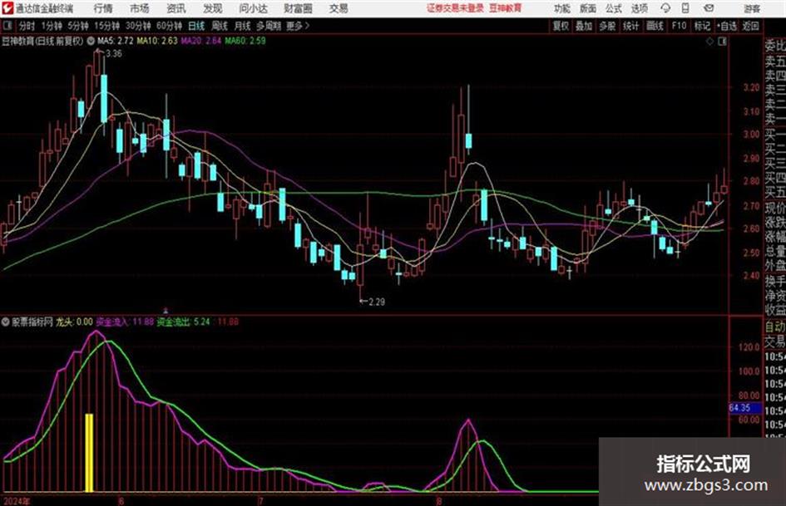Select the 月线 monthly tab
This screenshot has height=506, width=786.
click(243, 26)
